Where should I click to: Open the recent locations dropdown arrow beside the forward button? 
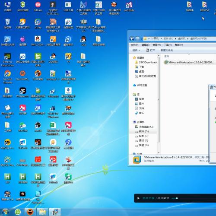[x=142, y=39]
